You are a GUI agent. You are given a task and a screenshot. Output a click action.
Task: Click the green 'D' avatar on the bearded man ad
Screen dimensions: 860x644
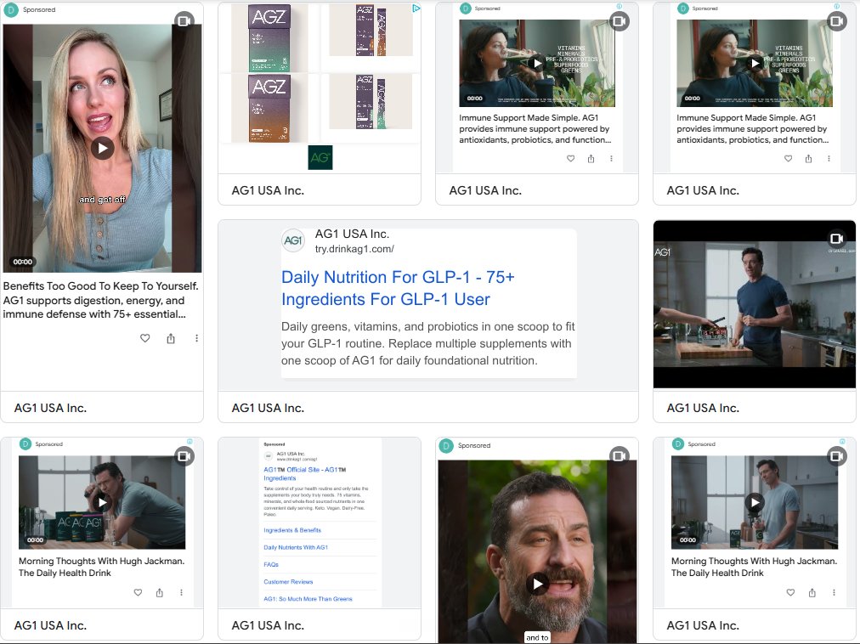(448, 445)
